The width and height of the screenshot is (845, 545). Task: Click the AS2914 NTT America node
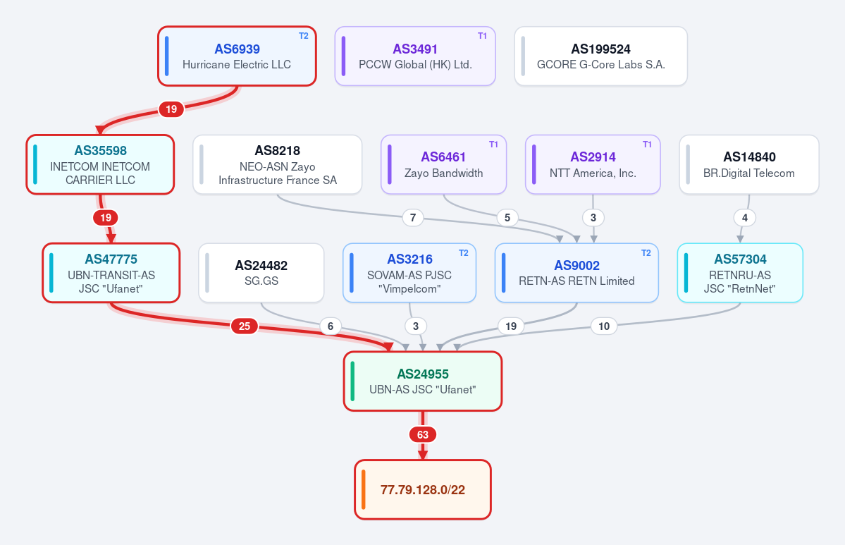tap(593, 164)
